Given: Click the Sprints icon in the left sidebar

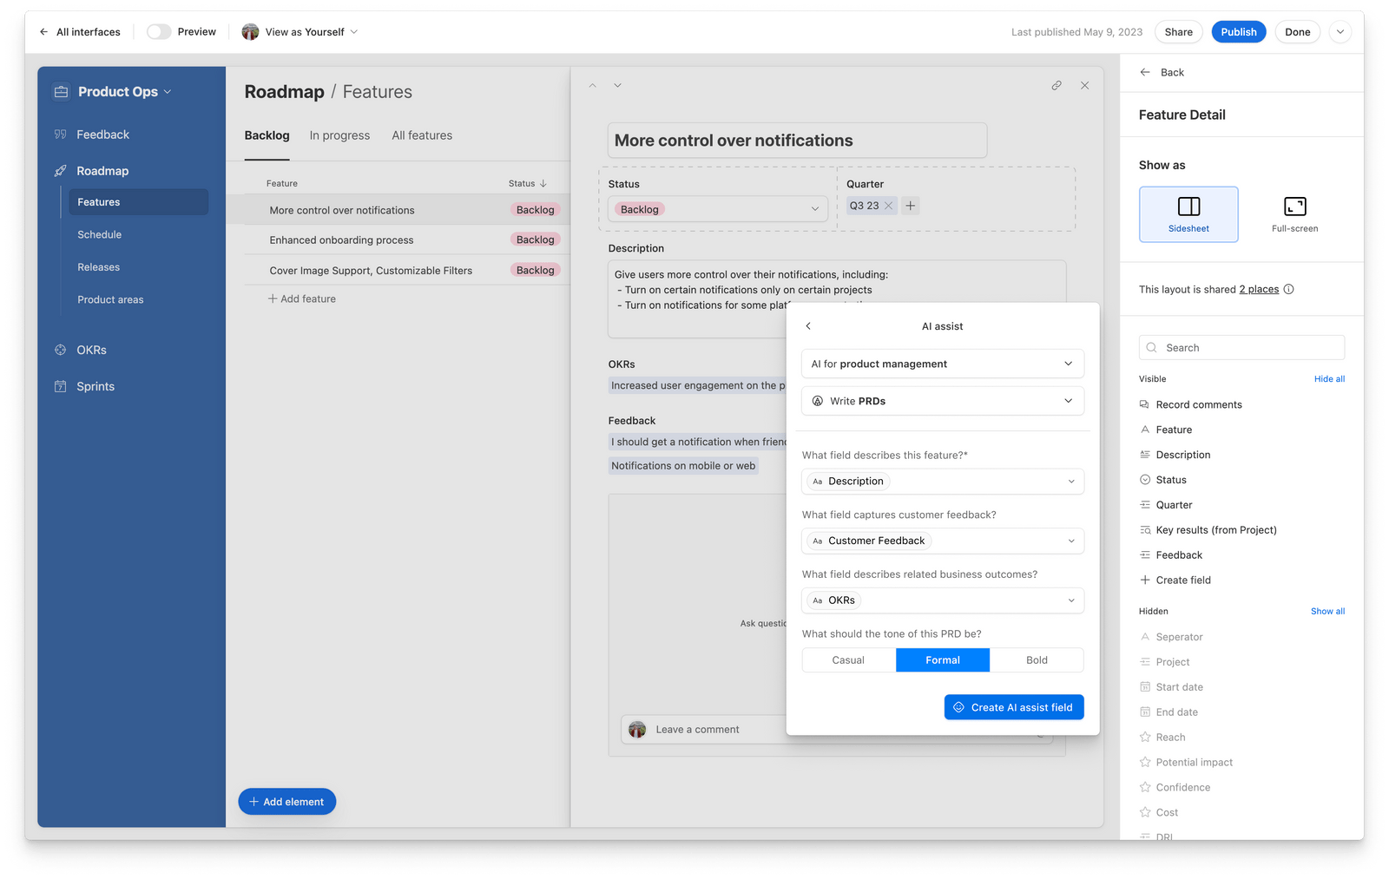Looking at the screenshot, I should [60, 386].
